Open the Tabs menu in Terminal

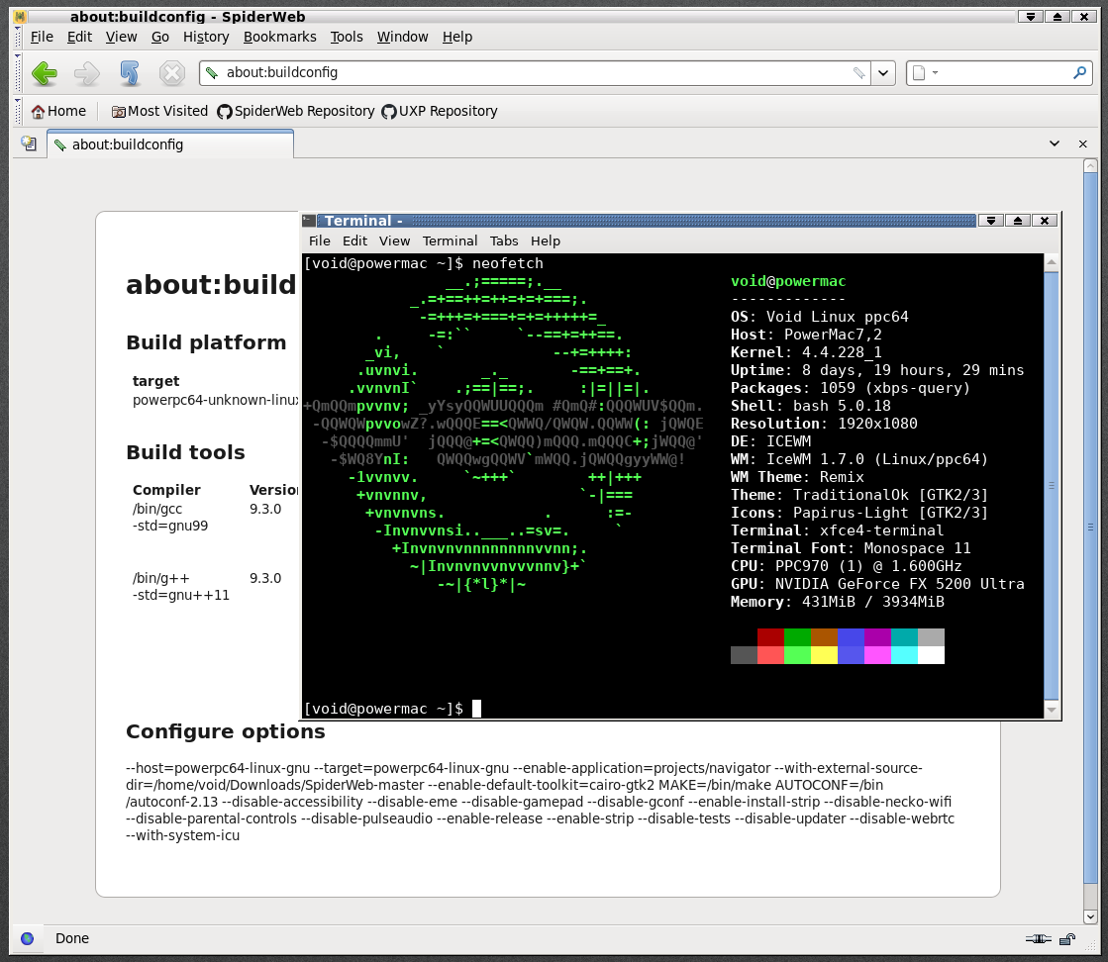tap(504, 240)
